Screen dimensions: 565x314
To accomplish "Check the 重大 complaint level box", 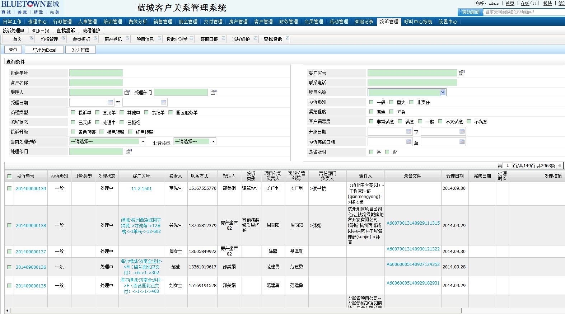I will click(x=391, y=102).
